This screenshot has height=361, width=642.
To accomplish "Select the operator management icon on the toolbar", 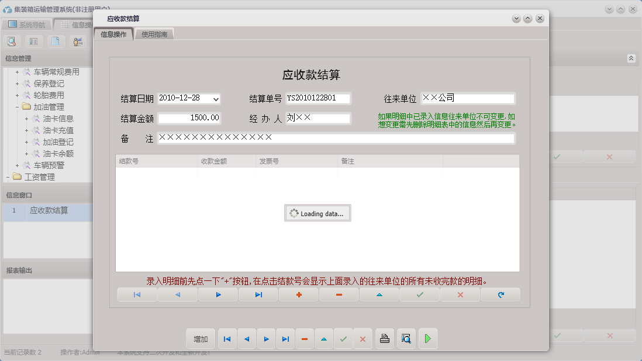I will [78, 41].
